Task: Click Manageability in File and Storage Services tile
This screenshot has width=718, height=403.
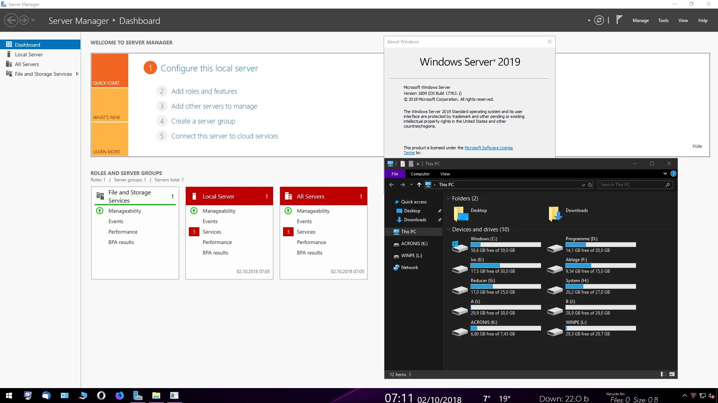Action: click(125, 211)
